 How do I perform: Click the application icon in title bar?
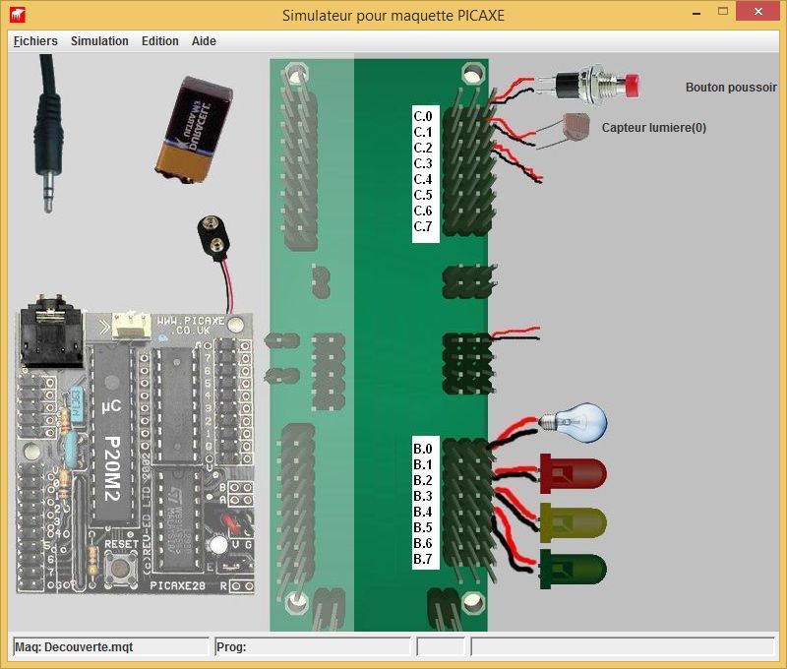[18, 15]
